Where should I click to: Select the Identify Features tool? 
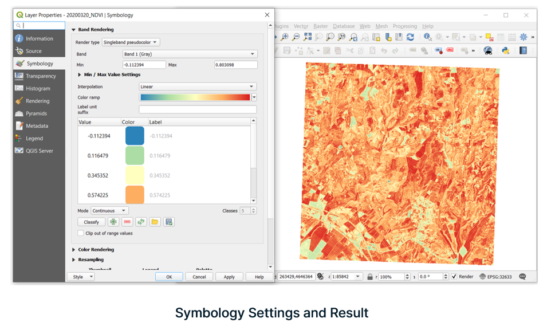click(427, 37)
